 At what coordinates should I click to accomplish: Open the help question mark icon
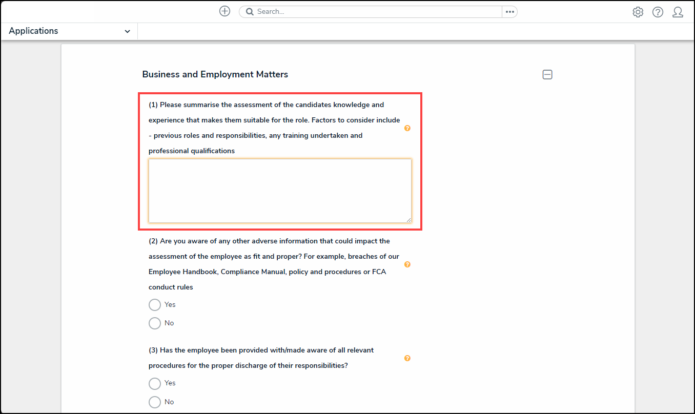[658, 12]
